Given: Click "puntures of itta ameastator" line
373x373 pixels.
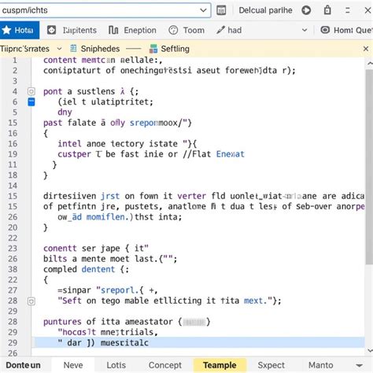Looking at the screenshot, I should click(x=127, y=322).
